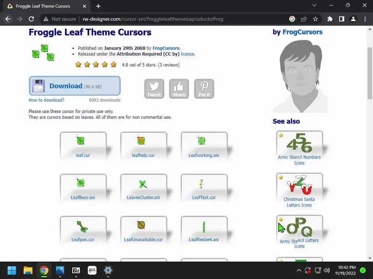Open the FrogCursors author link in publish line
Viewport: 373px width, 279px height.
(166, 48)
